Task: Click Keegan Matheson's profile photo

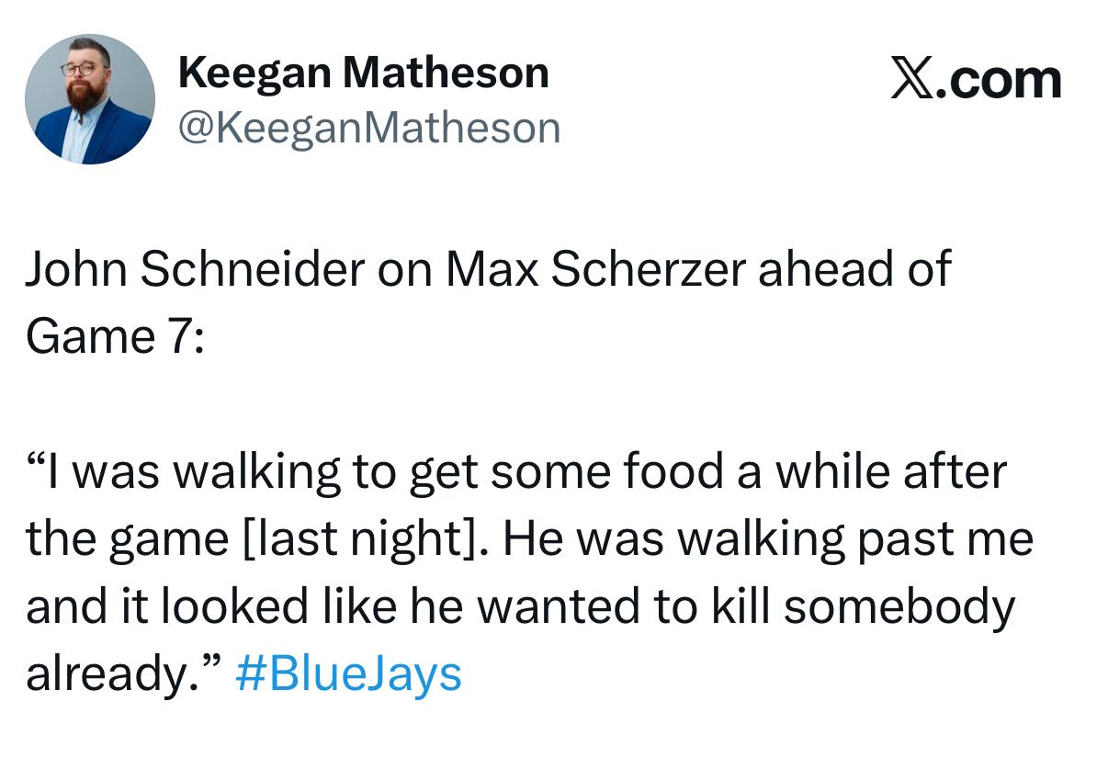Action: (x=89, y=99)
